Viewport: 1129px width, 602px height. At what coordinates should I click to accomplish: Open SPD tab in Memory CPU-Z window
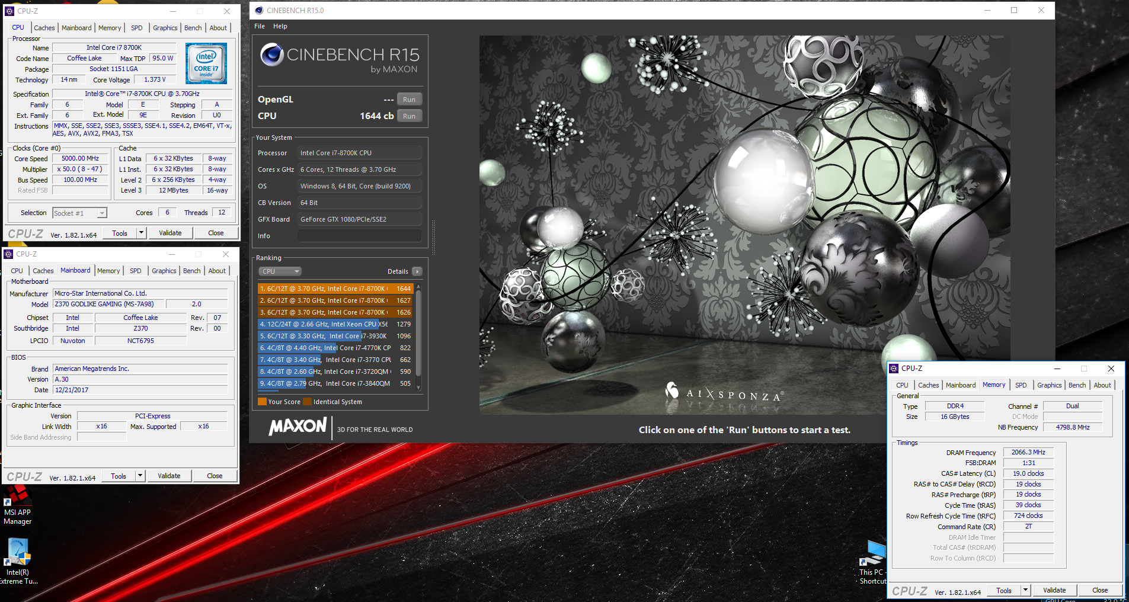point(1021,385)
